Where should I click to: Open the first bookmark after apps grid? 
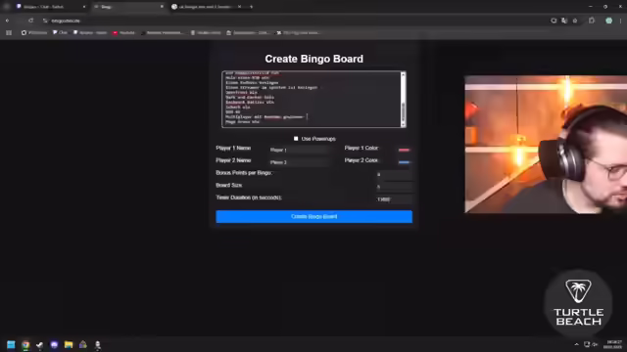click(34, 32)
